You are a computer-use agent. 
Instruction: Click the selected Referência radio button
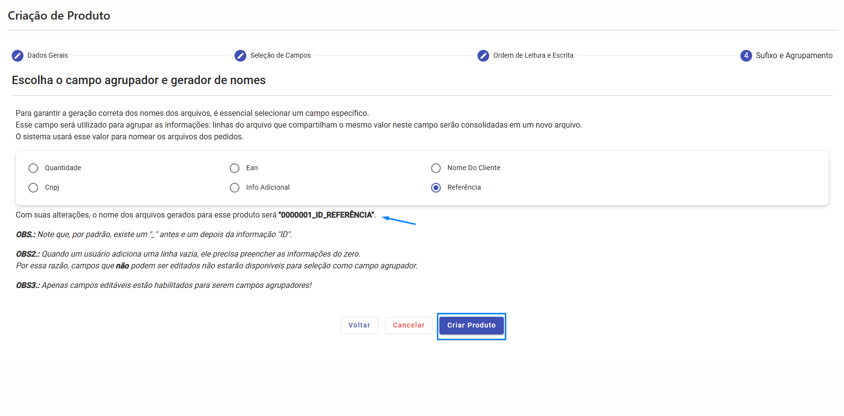(436, 188)
